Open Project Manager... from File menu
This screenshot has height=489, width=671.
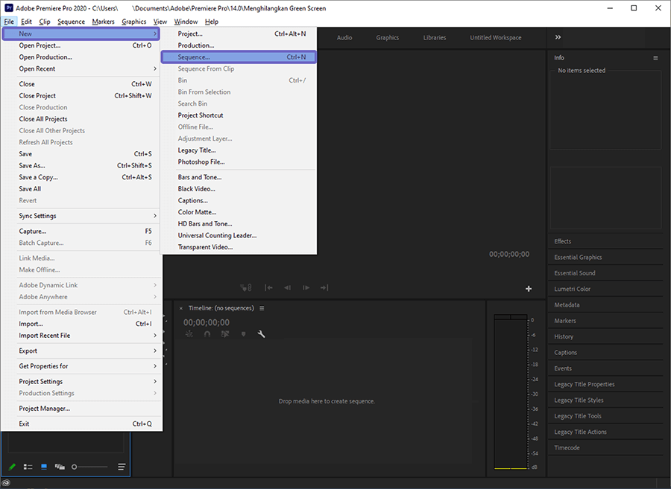[81, 409]
